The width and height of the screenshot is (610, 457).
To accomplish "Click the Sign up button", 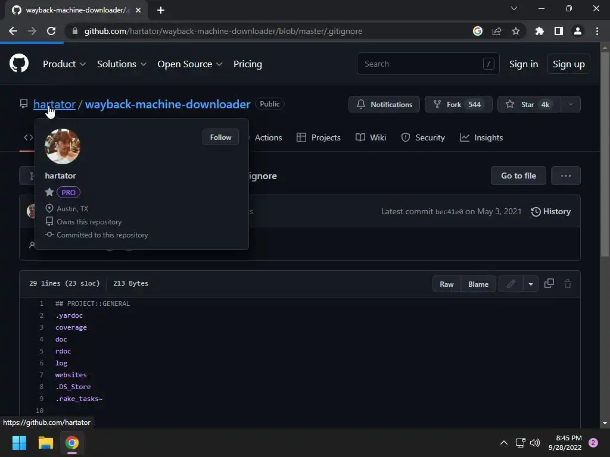I will tap(568, 64).
